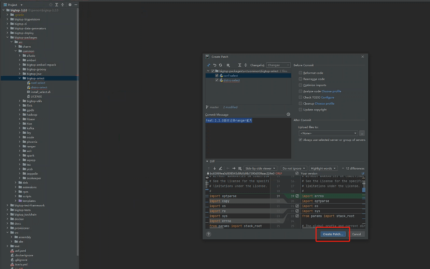
Task: Click the master branch label
Action: pyautogui.click(x=215, y=107)
